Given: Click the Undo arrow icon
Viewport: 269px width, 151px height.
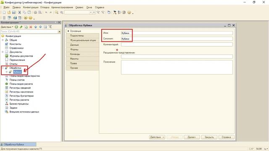Looking at the screenshot, I should (46, 12).
